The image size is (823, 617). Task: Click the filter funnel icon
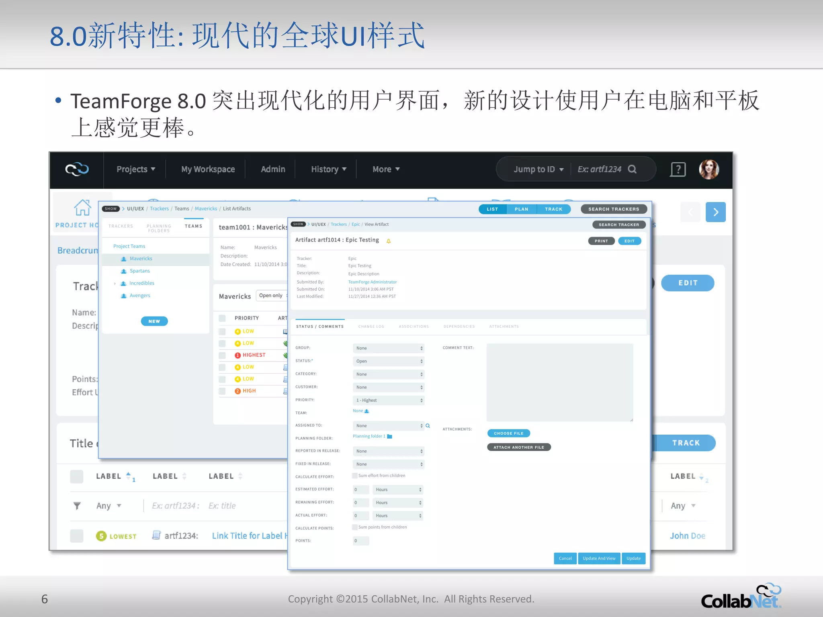coord(77,506)
